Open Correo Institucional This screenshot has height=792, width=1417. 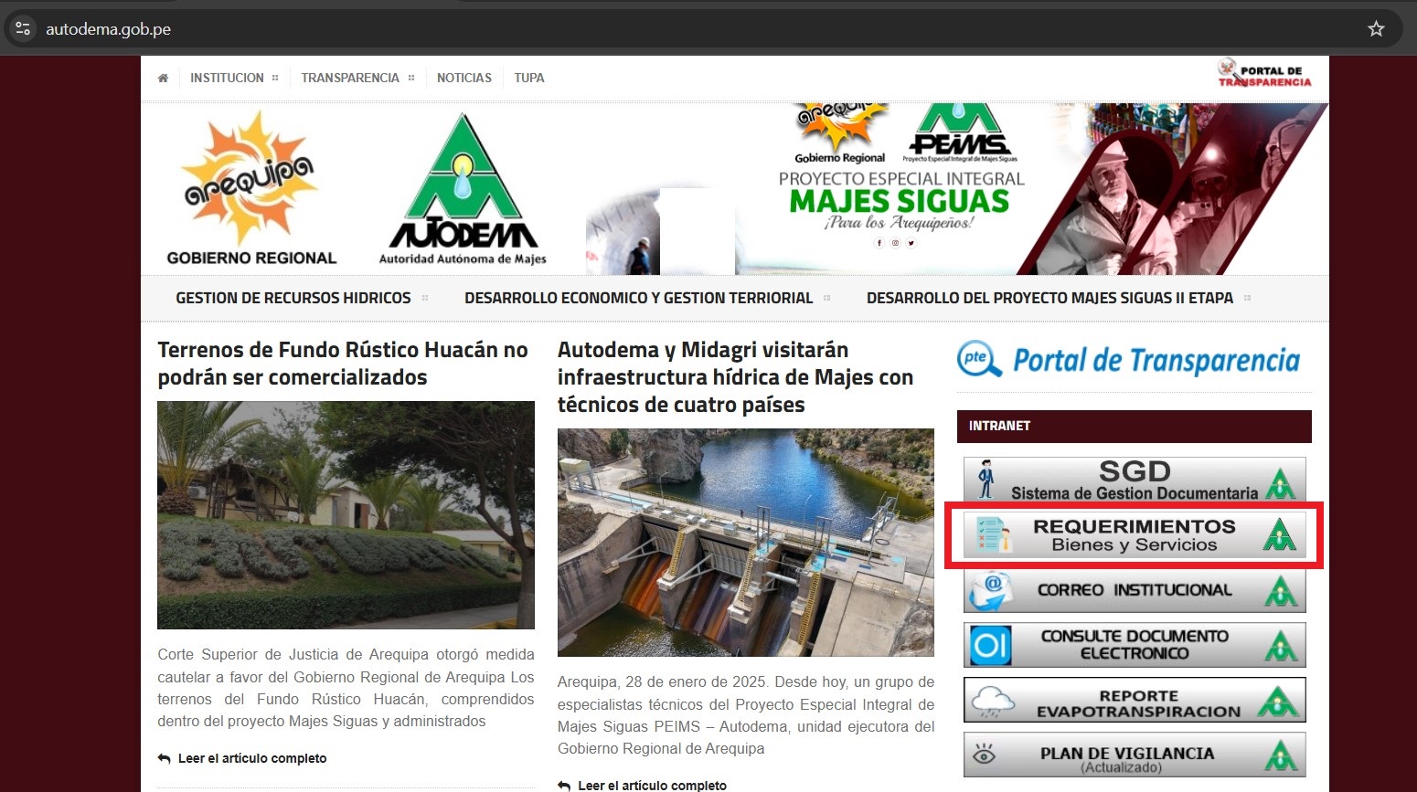pos(1135,590)
